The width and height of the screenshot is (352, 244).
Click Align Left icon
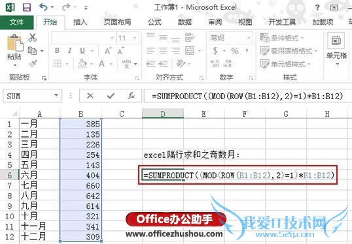(x=150, y=51)
